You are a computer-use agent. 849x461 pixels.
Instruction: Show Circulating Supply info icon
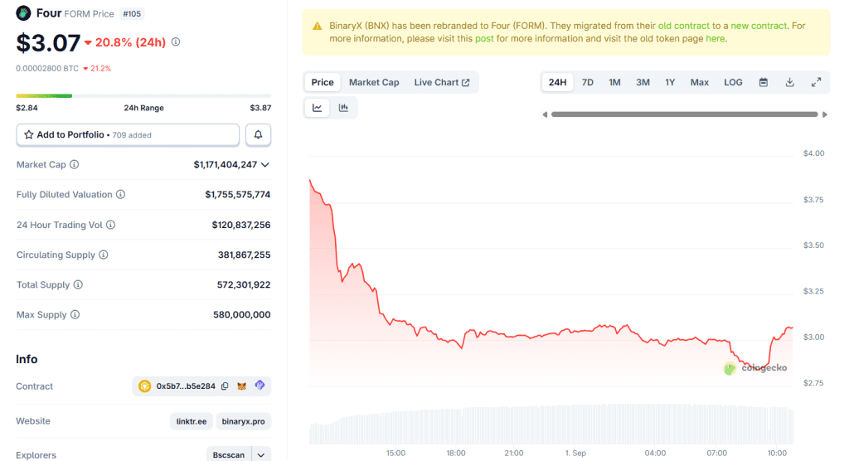(104, 255)
